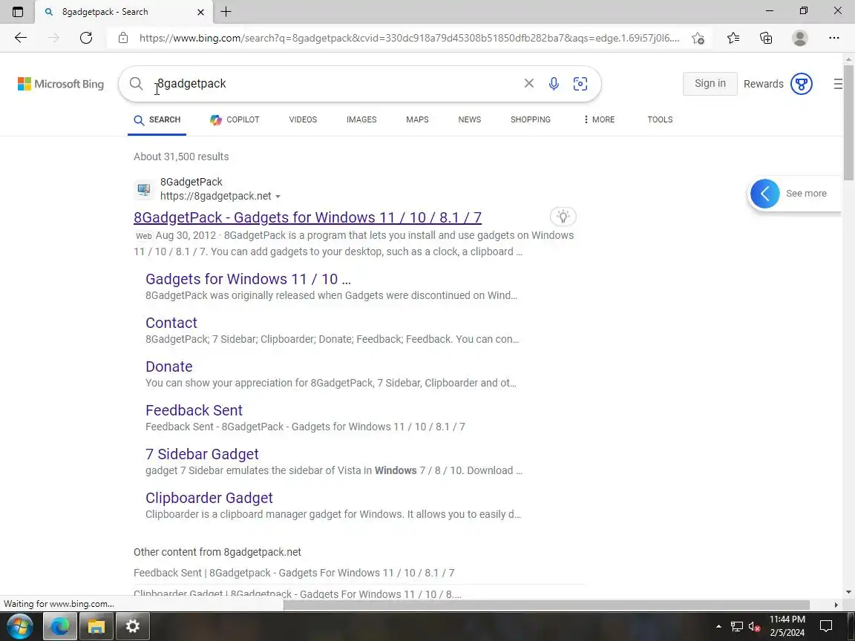Click the browser Back arrow
This screenshot has width=855, height=641.
click(21, 38)
